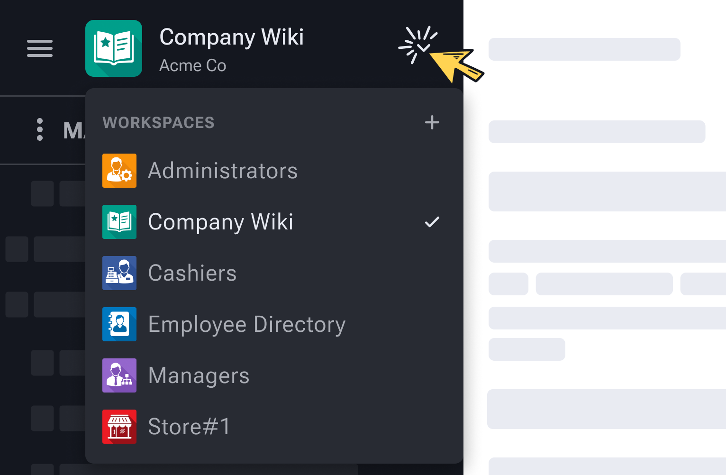Open Employee Directory workspace

coord(246,324)
